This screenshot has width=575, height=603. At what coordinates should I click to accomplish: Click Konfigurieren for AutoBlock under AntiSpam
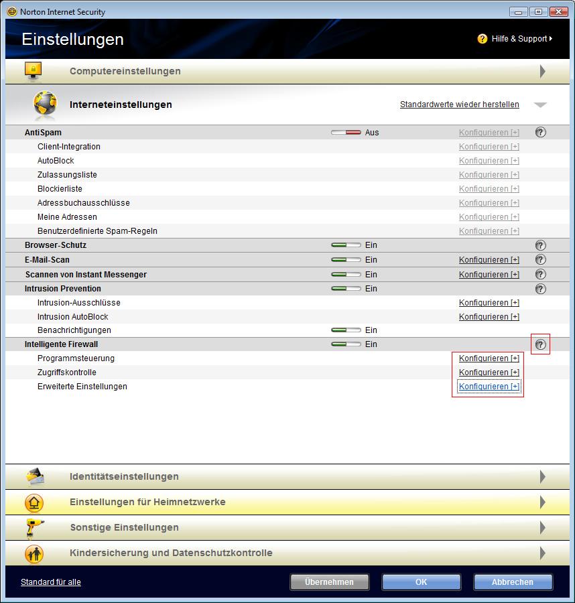[489, 160]
